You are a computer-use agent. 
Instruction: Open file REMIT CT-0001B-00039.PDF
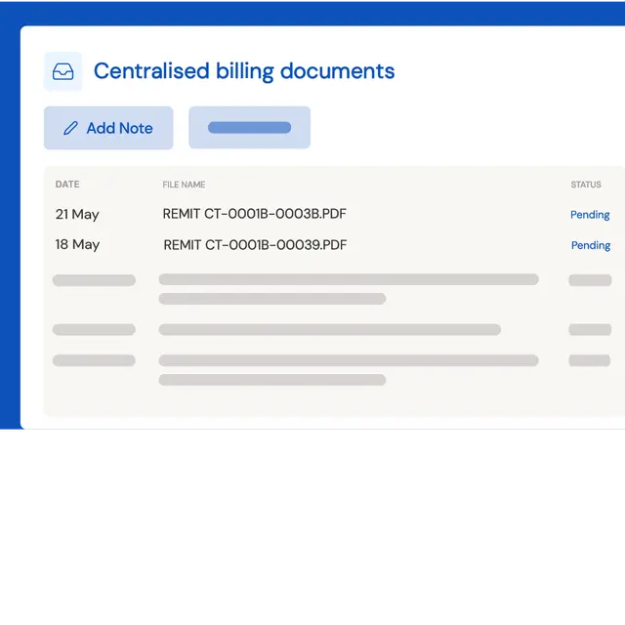(255, 245)
